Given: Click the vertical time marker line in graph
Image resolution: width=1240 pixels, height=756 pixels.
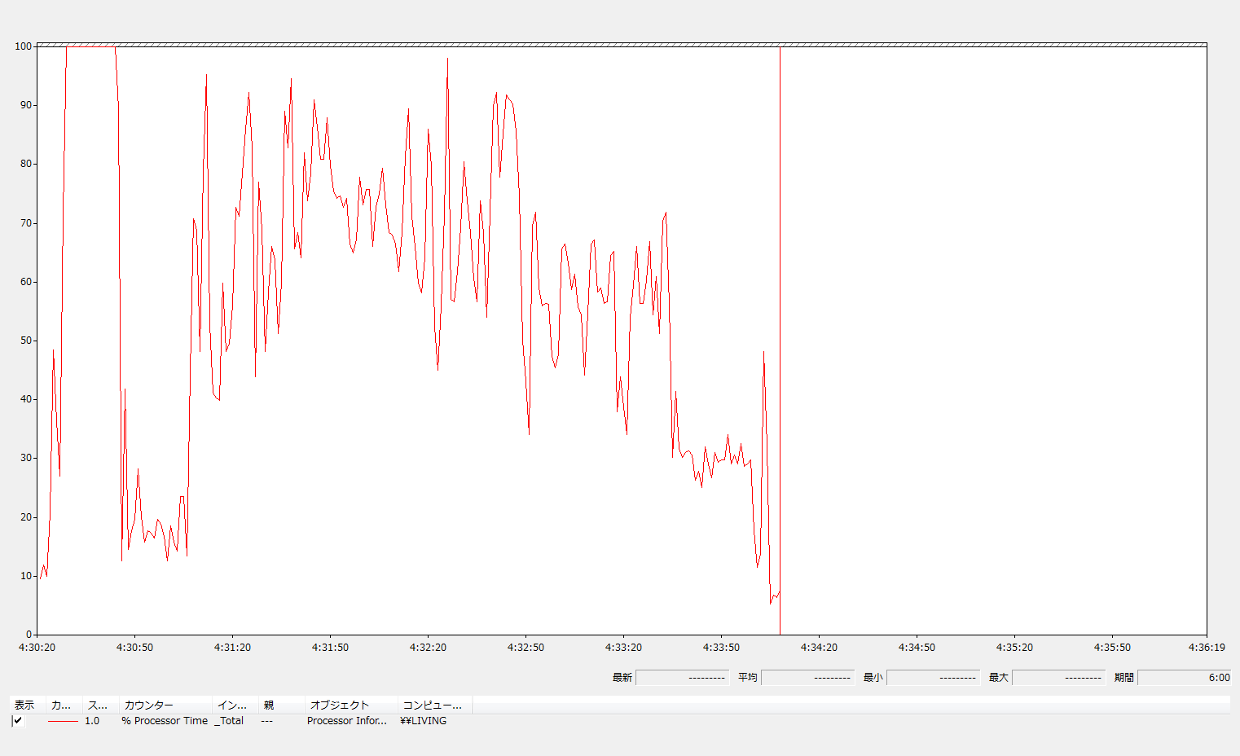Looking at the screenshot, I should 780,326.
